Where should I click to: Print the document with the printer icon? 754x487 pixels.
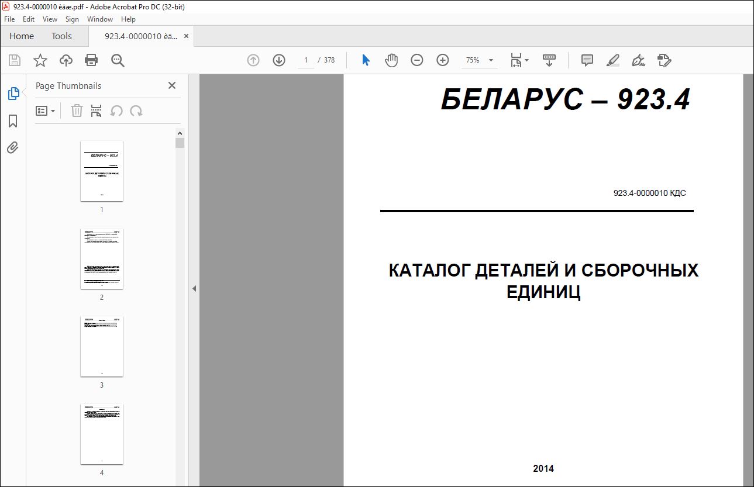(91, 60)
